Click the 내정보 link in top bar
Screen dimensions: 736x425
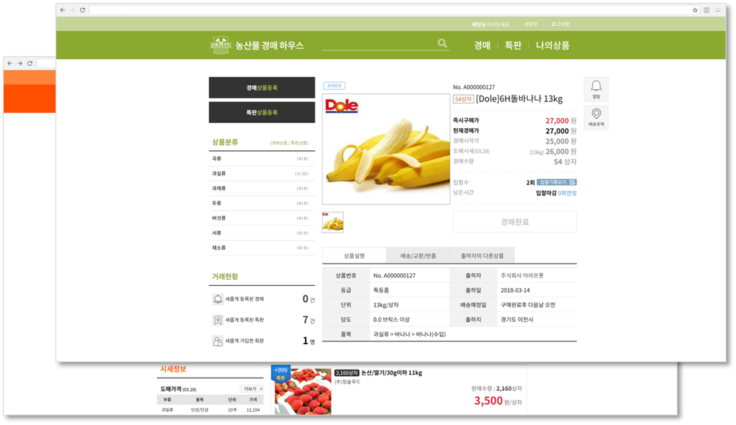530,24
